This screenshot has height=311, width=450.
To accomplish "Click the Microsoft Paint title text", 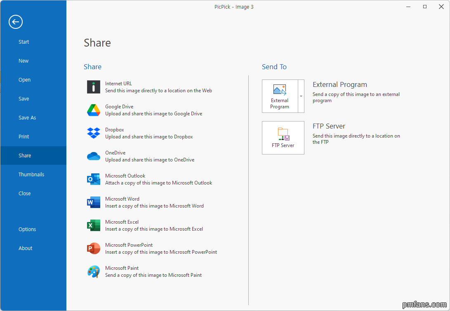I will pyautogui.click(x=122, y=268).
